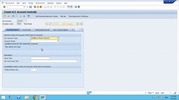The height and width of the screenshot is (100, 179).
Task: Go to the previous G/L account arrow
Action: (x=21, y=16)
